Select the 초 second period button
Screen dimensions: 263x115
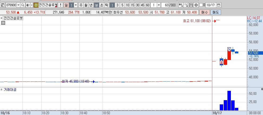101,5
